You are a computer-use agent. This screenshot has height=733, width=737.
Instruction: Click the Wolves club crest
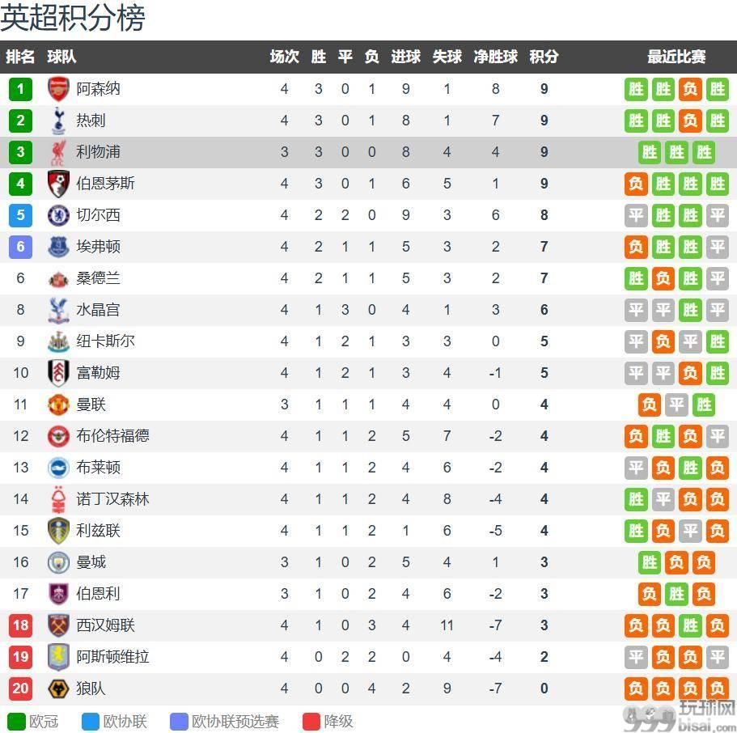(x=58, y=689)
